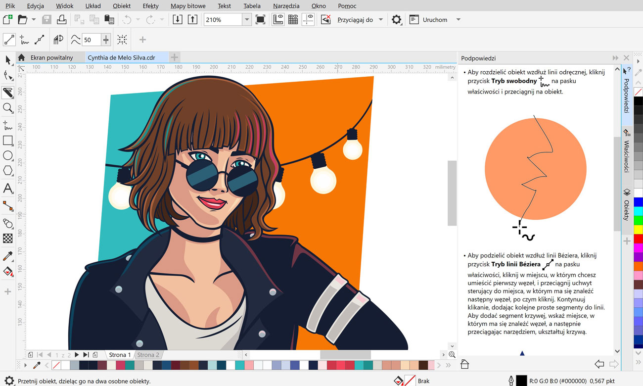Viewport: 643px width, 386px height.
Task: Select the Ellipse tool
Action: [8, 155]
